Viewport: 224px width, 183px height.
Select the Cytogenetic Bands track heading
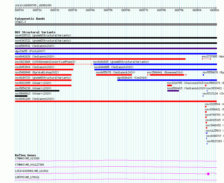point(30,19)
